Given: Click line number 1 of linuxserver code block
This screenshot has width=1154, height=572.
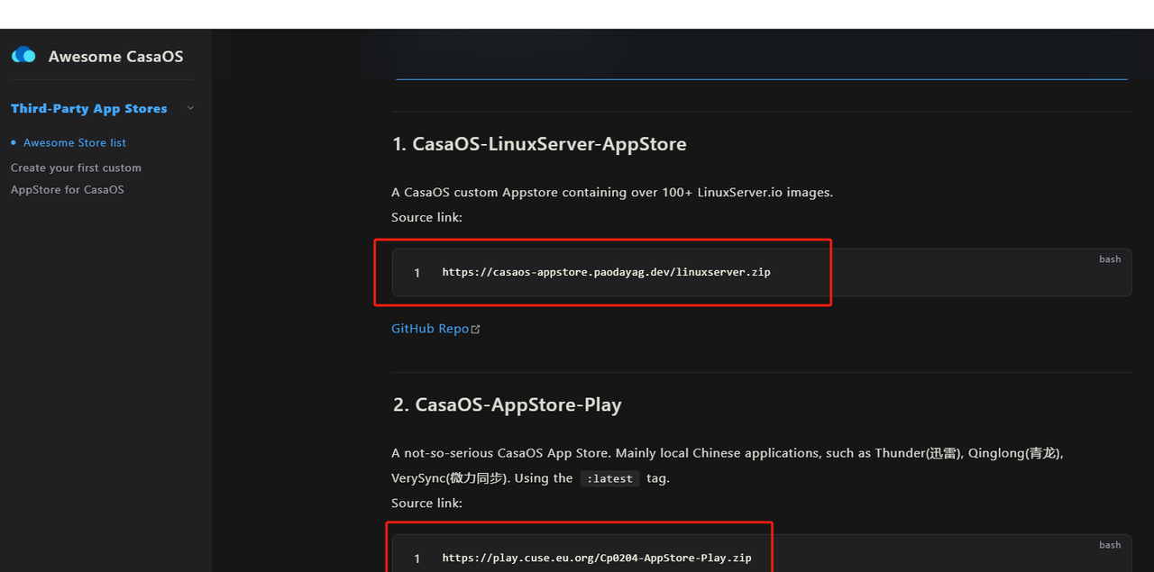Looking at the screenshot, I should tap(417, 273).
